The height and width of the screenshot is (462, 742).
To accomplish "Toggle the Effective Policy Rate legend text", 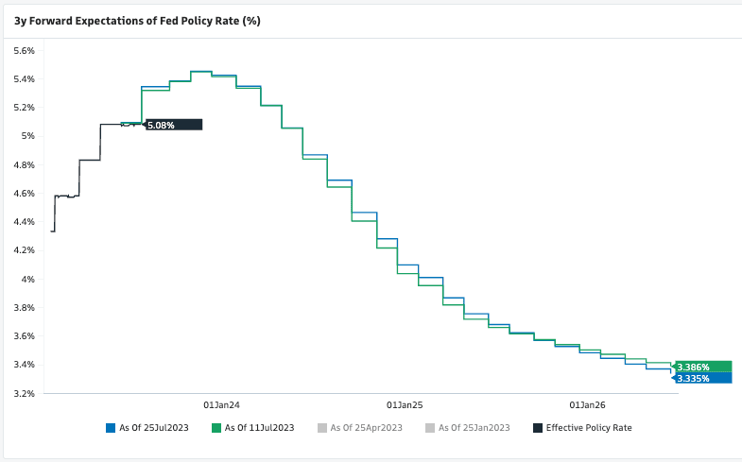I will tap(588, 428).
